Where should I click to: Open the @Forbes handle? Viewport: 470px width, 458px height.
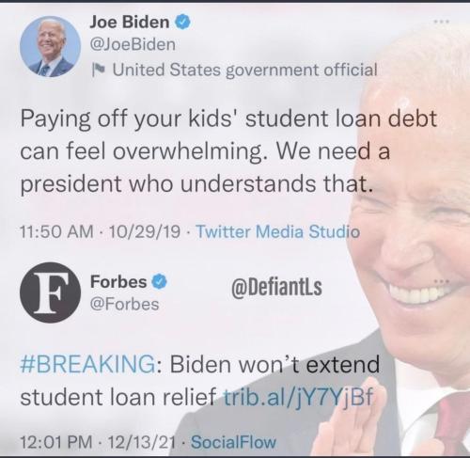pos(124,304)
